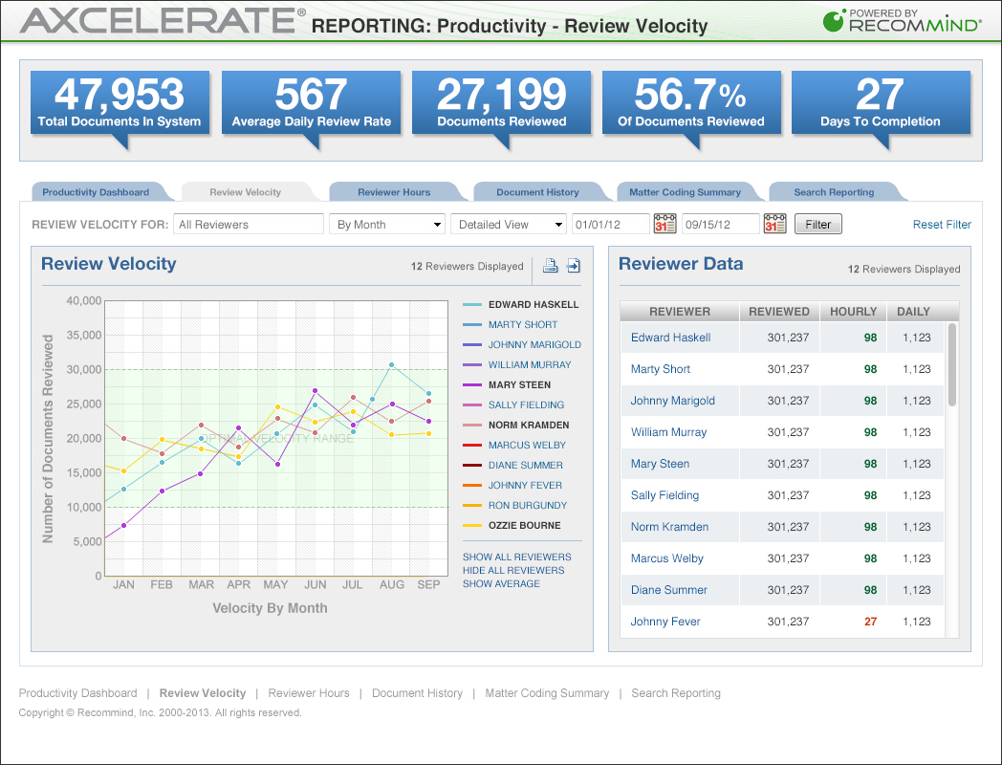Switch to the Search Reporting tab
Screen dimensions: 1002x765
(834, 192)
